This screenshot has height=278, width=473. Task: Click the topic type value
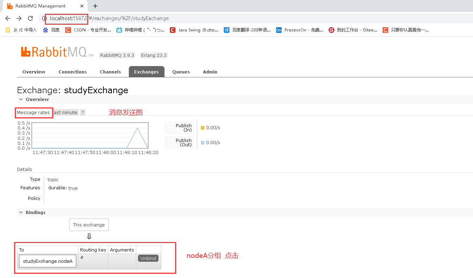point(53,179)
